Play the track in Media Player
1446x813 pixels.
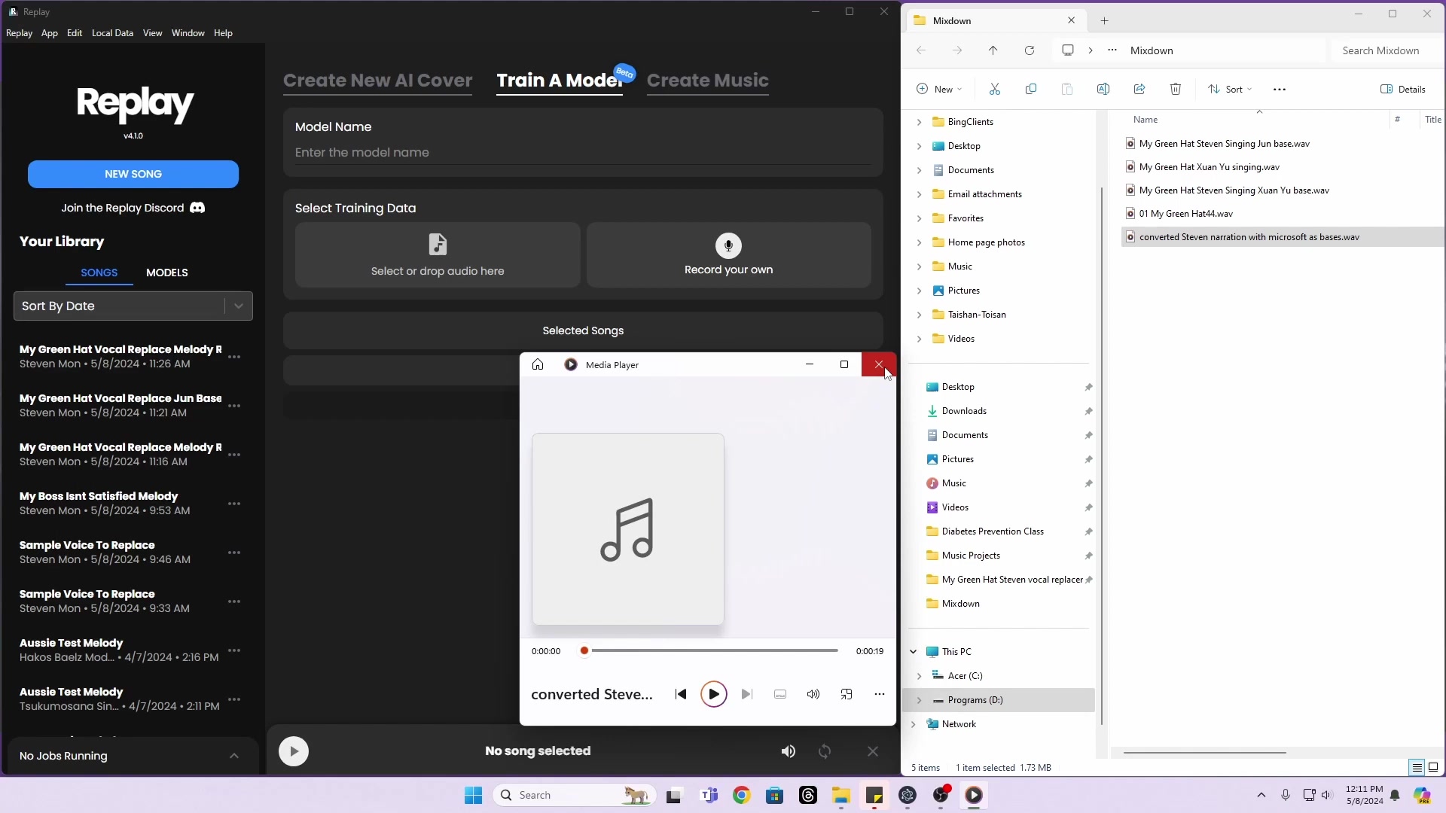click(714, 694)
